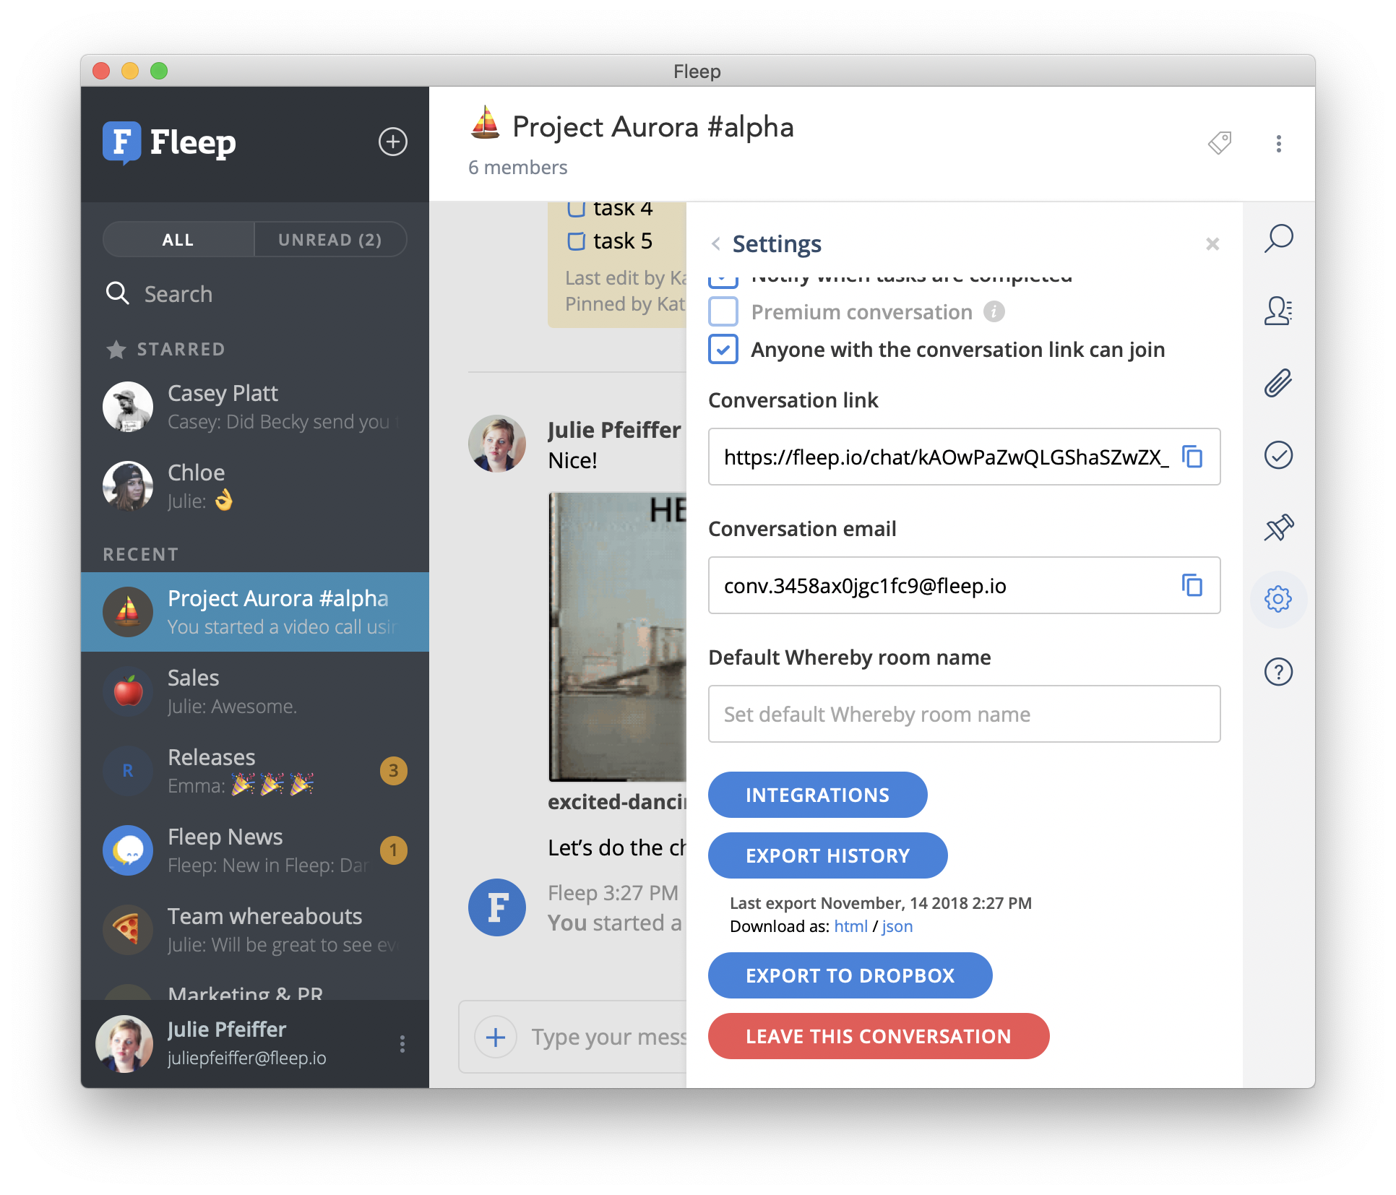Switch to the UNREAD (2) tab

pyautogui.click(x=330, y=240)
